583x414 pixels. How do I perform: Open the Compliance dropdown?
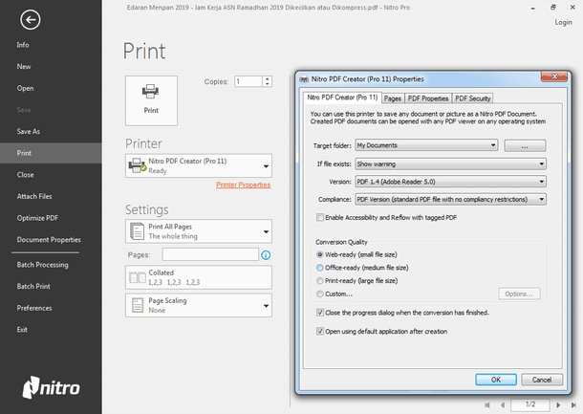pos(451,200)
